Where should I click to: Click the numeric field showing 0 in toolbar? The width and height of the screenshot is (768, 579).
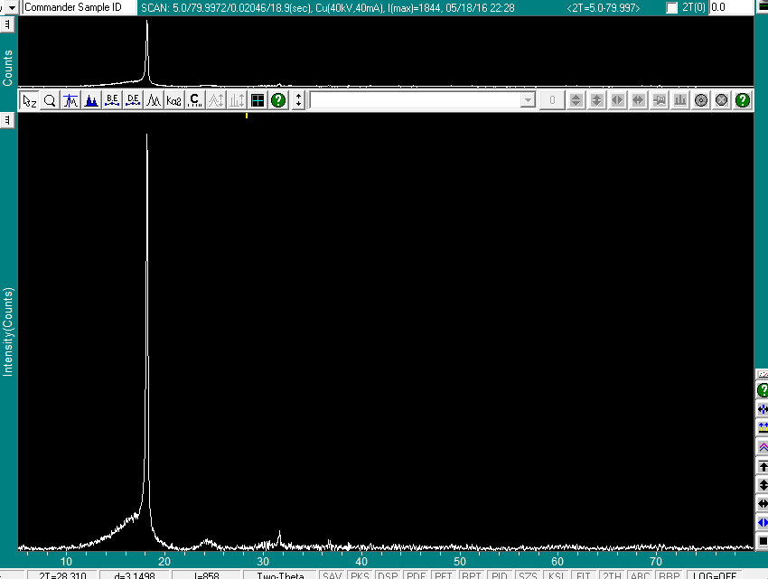551,100
